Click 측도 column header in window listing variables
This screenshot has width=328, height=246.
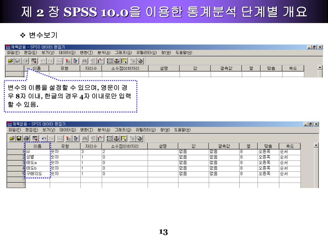(290, 146)
